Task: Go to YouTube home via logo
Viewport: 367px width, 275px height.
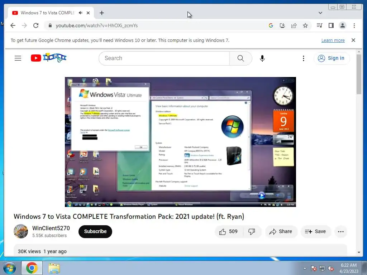Action: point(48,58)
